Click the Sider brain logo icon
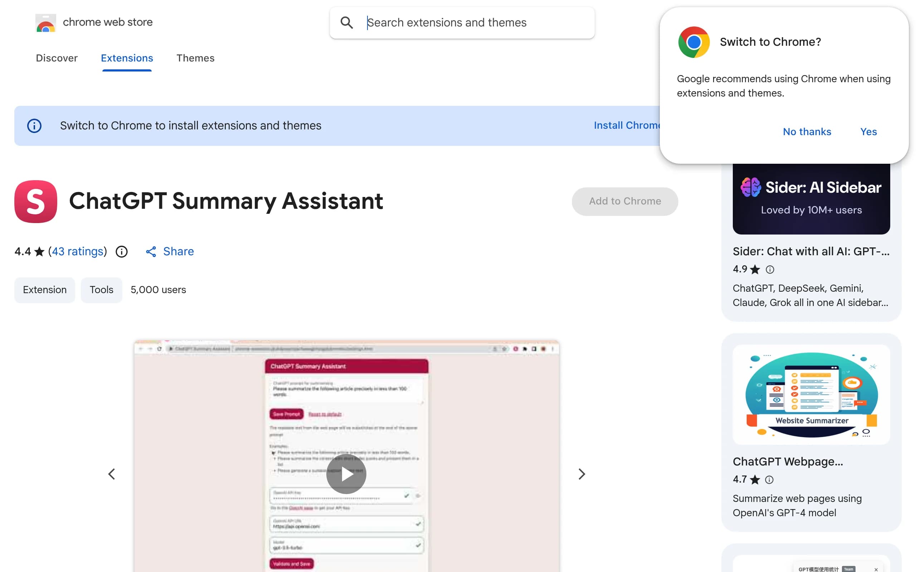Image resolution: width=916 pixels, height=572 pixels. 751,187
